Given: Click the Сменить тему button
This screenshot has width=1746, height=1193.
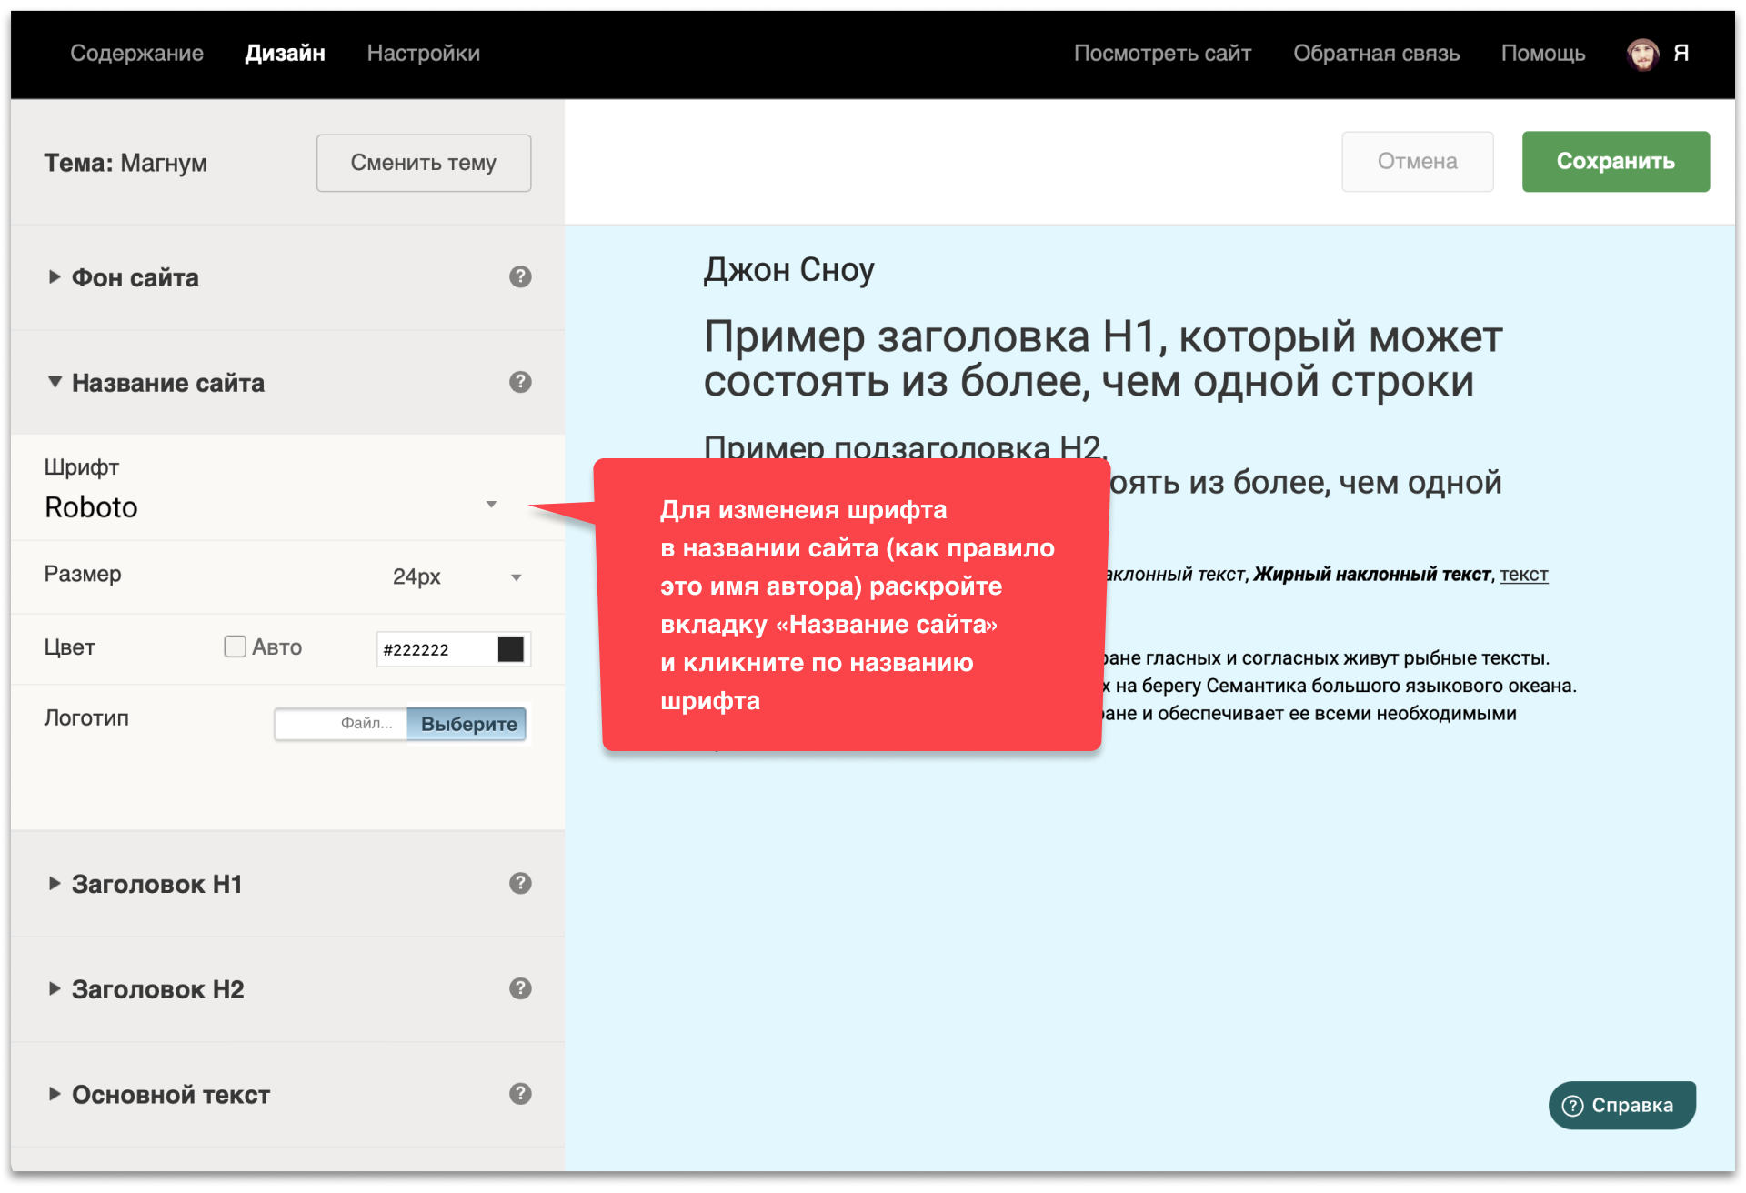Looking at the screenshot, I should (423, 163).
